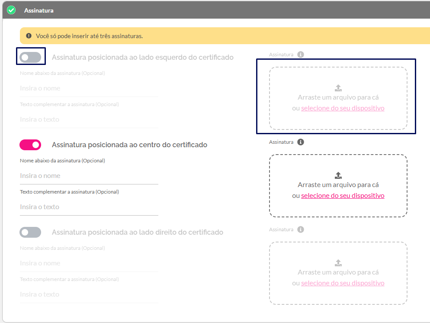Click the upload icon in the center signature dropzone

[338, 175]
